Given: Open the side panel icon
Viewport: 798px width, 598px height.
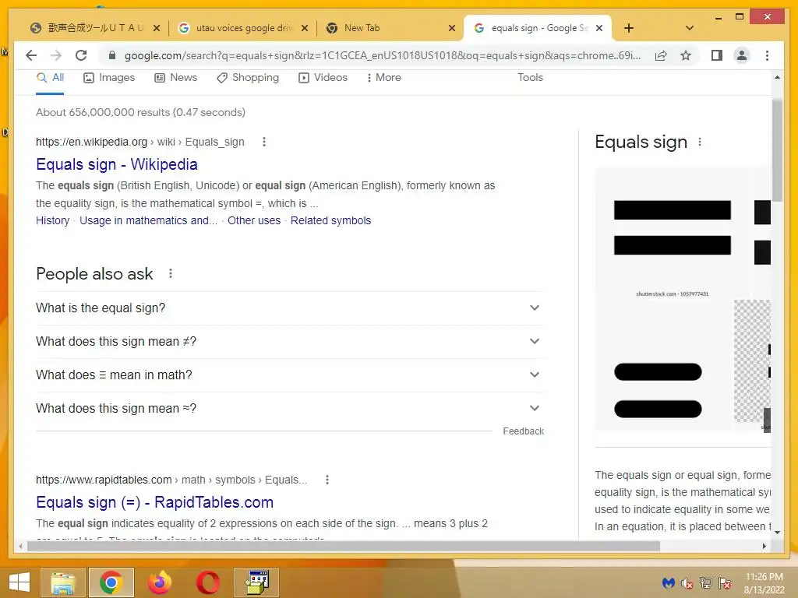Looking at the screenshot, I should 717,55.
